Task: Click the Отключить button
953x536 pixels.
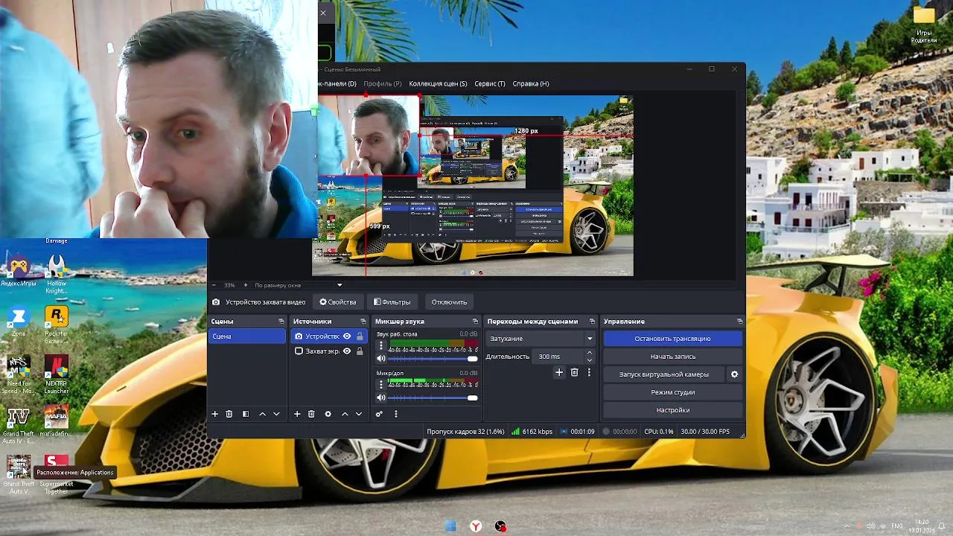Action: pos(449,302)
